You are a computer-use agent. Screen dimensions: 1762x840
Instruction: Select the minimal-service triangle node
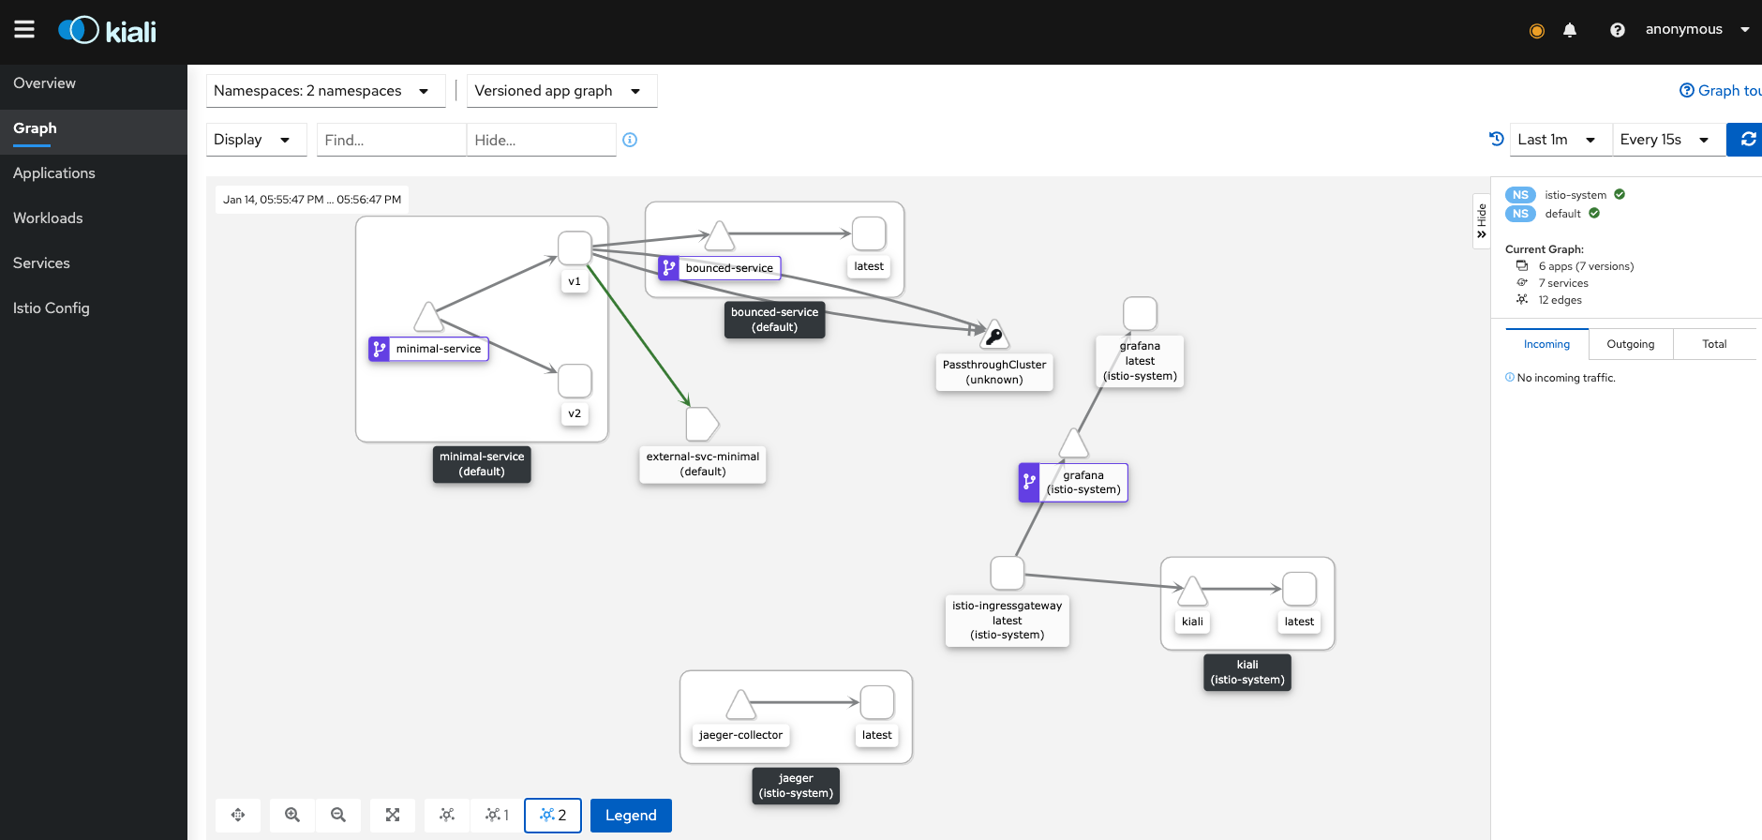(x=428, y=317)
